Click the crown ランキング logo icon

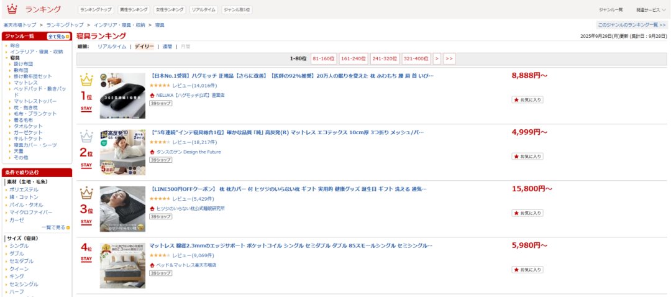pyautogui.click(x=12, y=9)
